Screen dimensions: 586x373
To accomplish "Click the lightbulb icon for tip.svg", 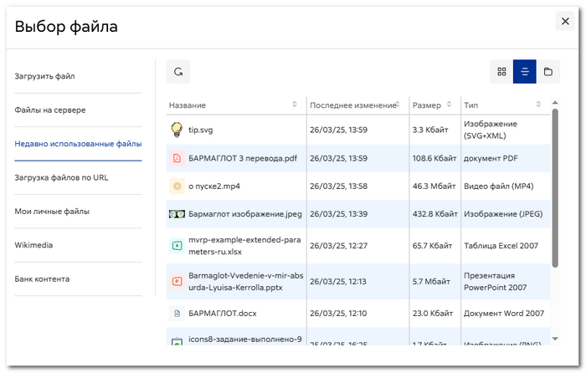I will click(x=177, y=130).
